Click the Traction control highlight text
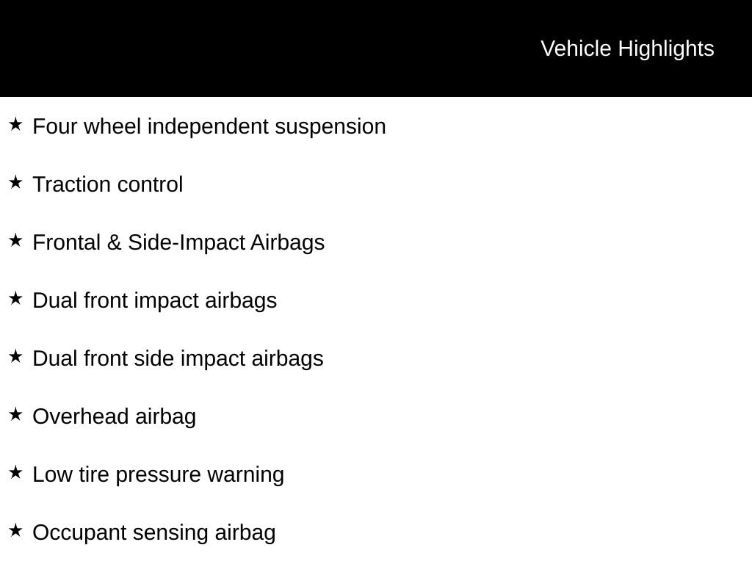This screenshot has height=564, width=752. pyautogui.click(x=108, y=184)
